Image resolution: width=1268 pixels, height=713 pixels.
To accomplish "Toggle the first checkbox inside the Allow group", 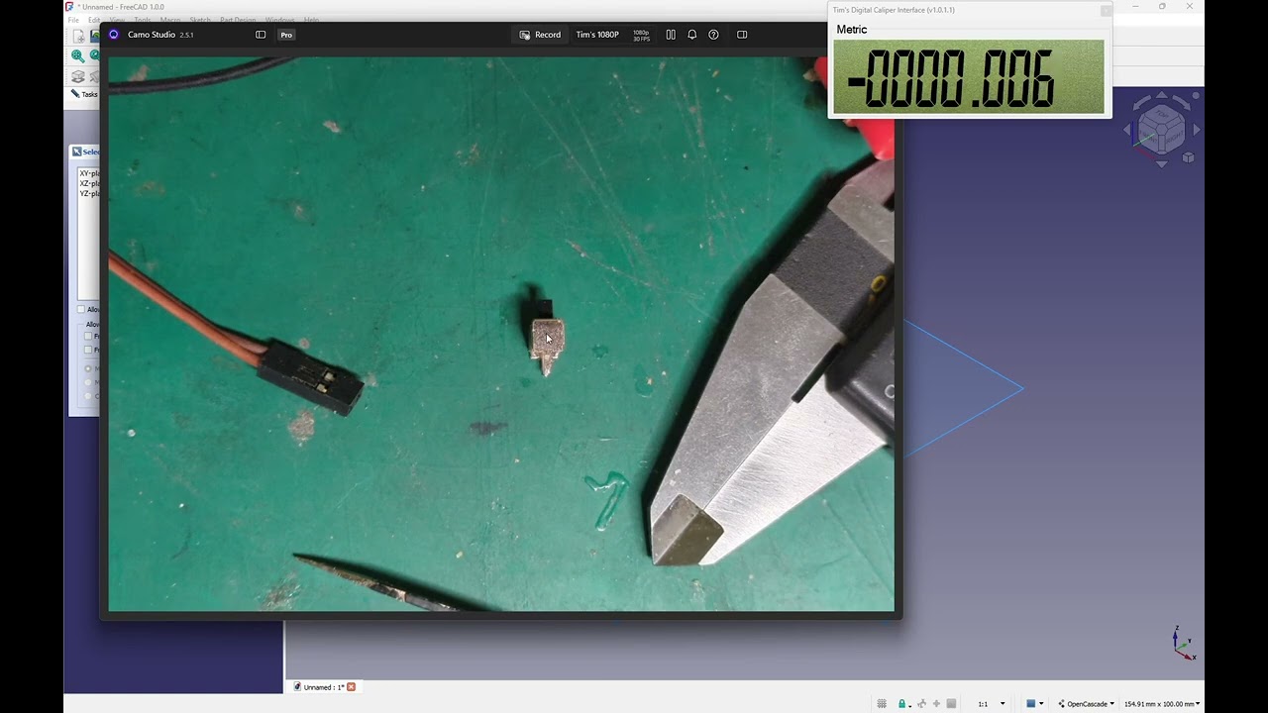I will (x=88, y=337).
